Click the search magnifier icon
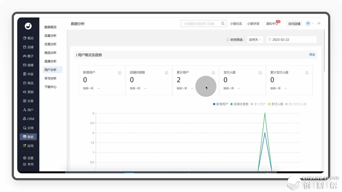Screen dimensions: 342x192 [223, 23]
